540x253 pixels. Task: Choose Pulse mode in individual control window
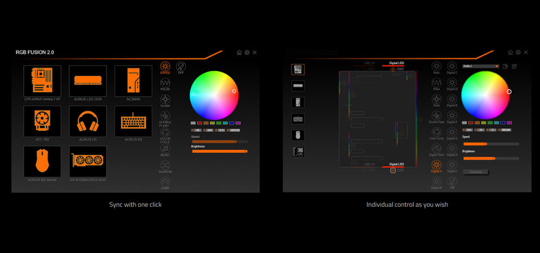click(x=436, y=84)
